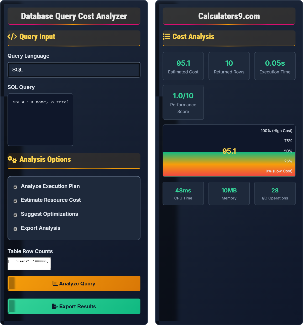Click the 0% (Low Cost) gauge label
This screenshot has width=303, height=325.
click(x=279, y=171)
